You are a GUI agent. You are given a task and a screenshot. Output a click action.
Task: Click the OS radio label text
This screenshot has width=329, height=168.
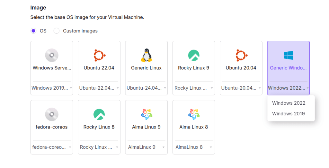tap(43, 31)
